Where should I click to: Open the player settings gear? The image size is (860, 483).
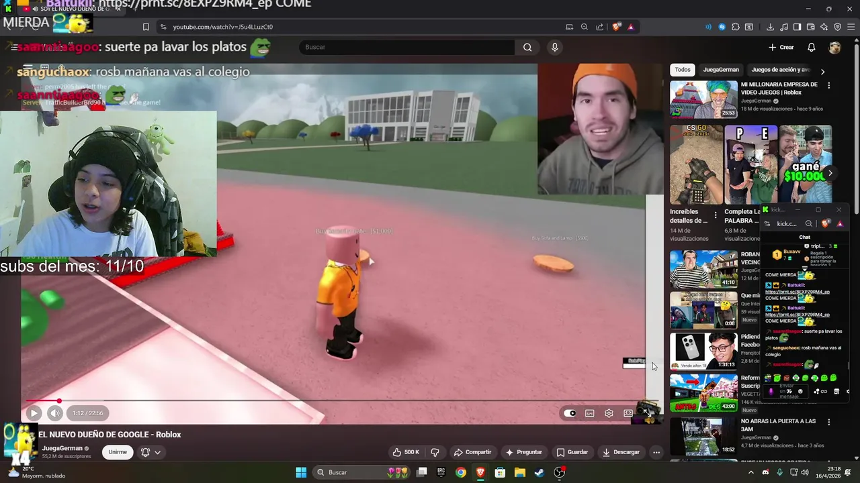[x=609, y=413]
